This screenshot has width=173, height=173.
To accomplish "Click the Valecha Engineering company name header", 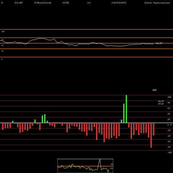I will [157, 3].
